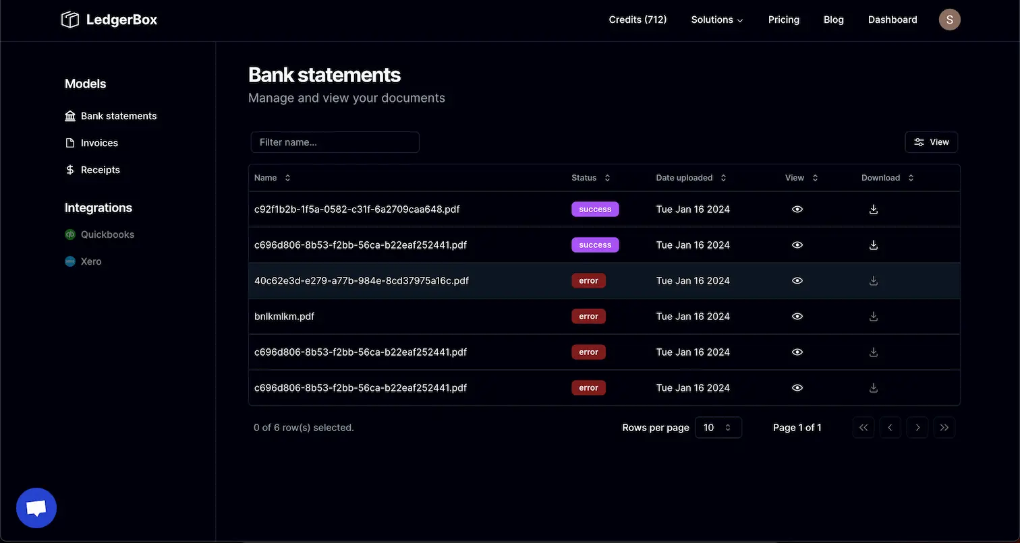This screenshot has width=1020, height=543.
Task: Open Bank statements via the bank icon
Action: pyautogui.click(x=70, y=115)
